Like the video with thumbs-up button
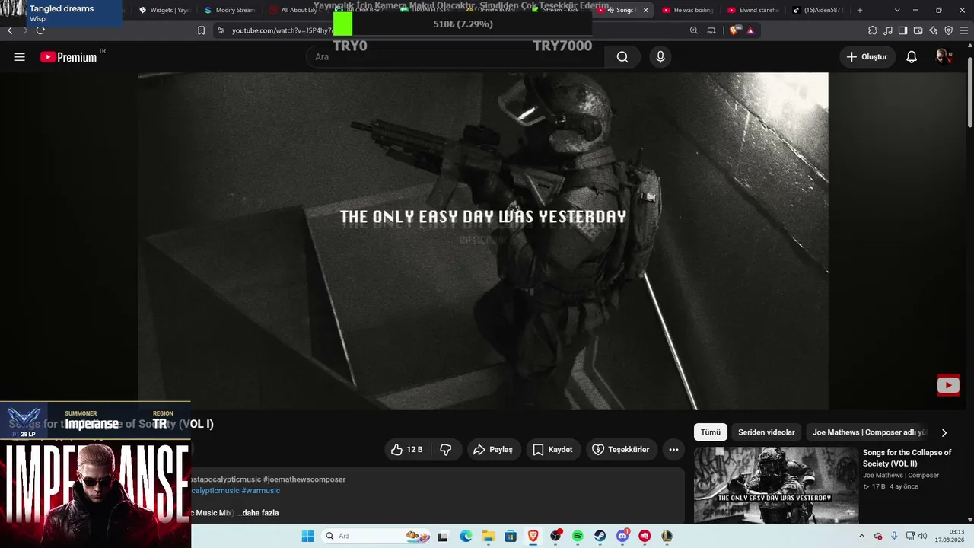This screenshot has width=974, height=548. 407,450
